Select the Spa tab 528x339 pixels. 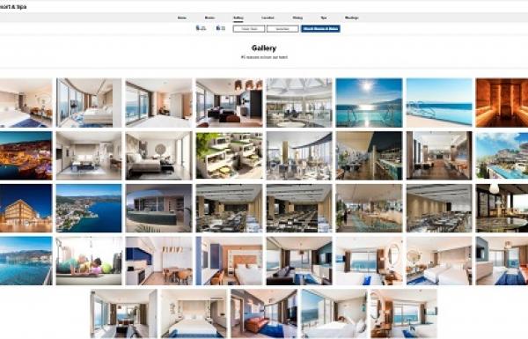pyautogui.click(x=324, y=18)
